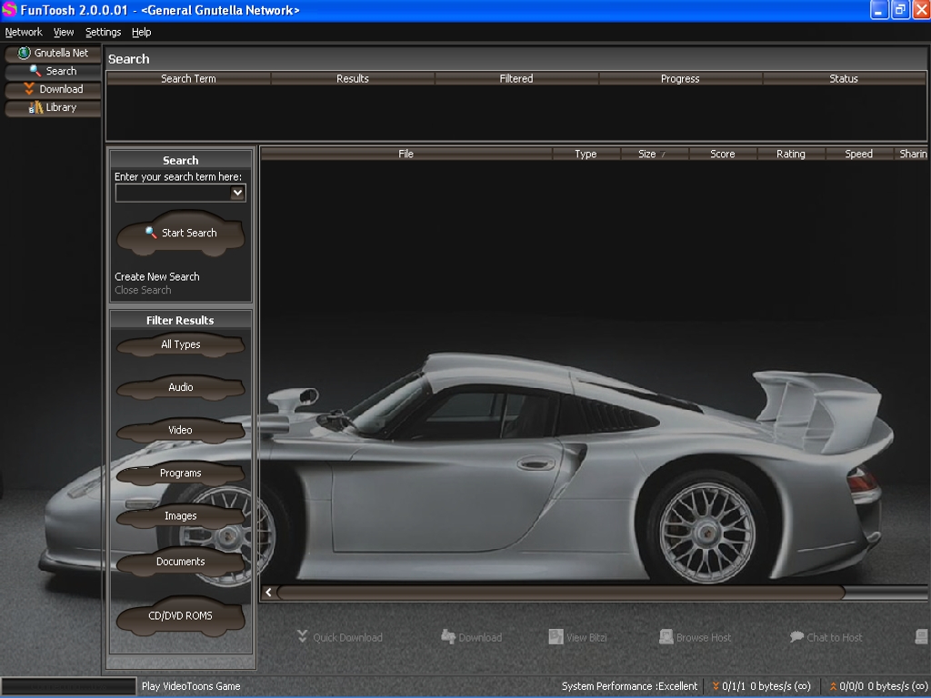Click inside the search term input field
931x698 pixels.
coord(172,193)
